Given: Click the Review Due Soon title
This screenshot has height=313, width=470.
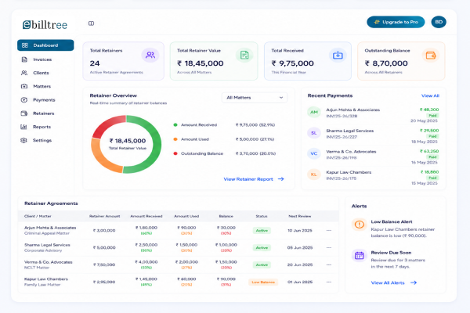Looking at the screenshot, I should [x=391, y=253].
